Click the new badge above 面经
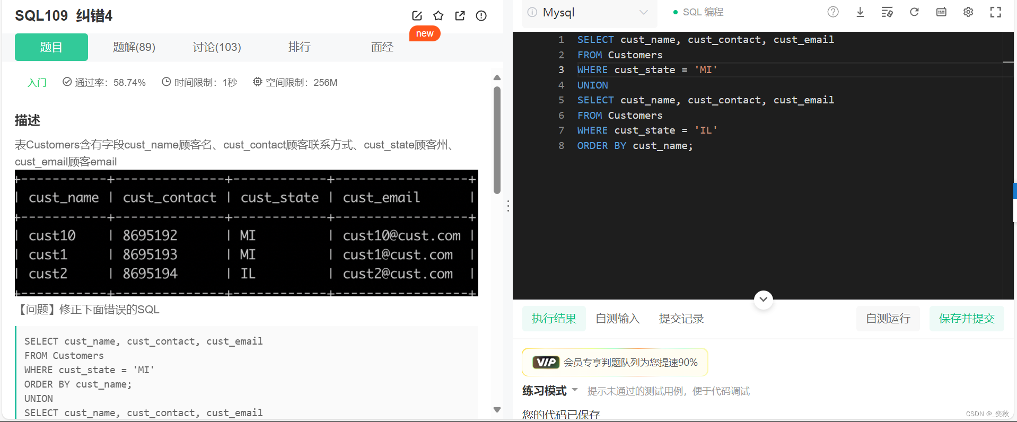 point(425,33)
